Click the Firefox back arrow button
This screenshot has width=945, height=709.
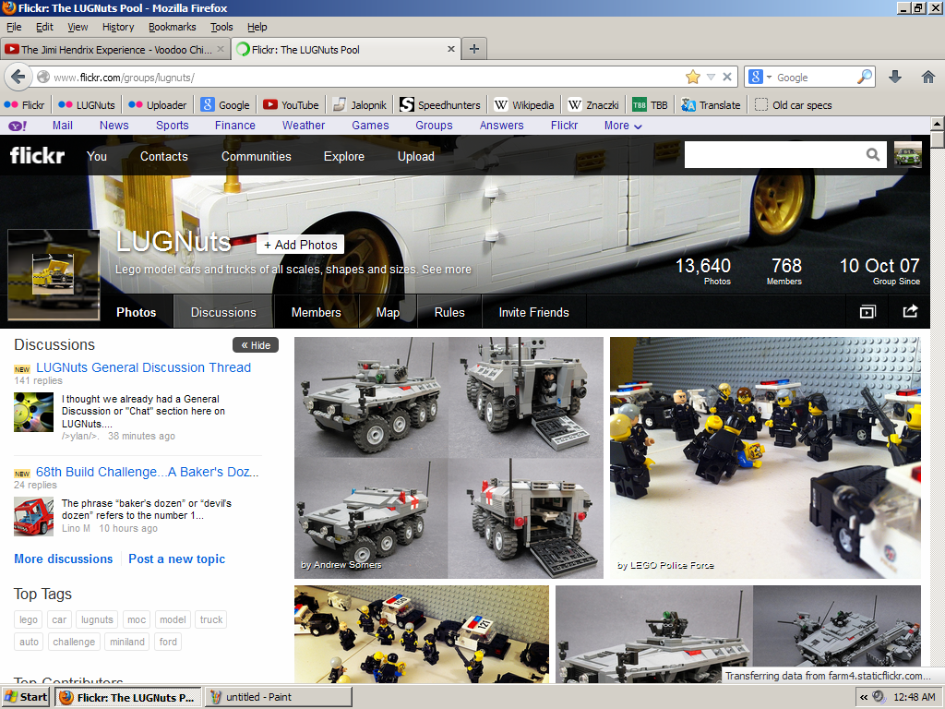[x=18, y=77]
